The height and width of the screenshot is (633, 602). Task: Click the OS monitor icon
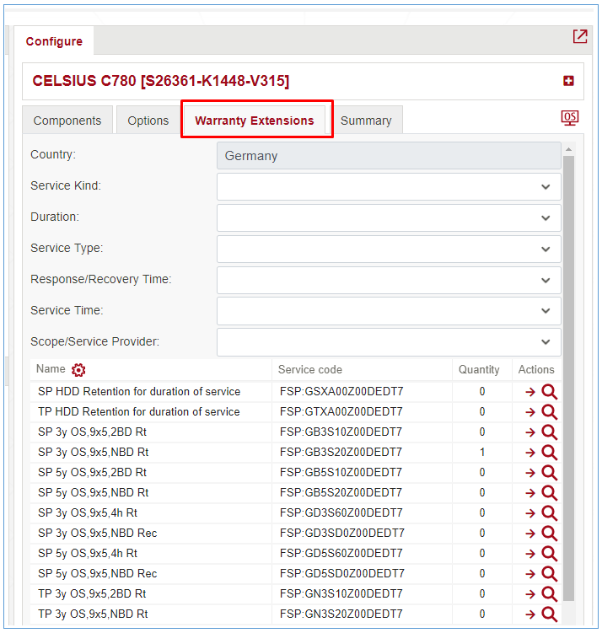click(570, 118)
